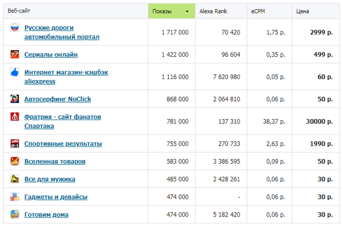Image resolution: width=343 pixels, height=226 pixels.
Task: Select the eCPM value 0,09 р.
Action: point(276,162)
